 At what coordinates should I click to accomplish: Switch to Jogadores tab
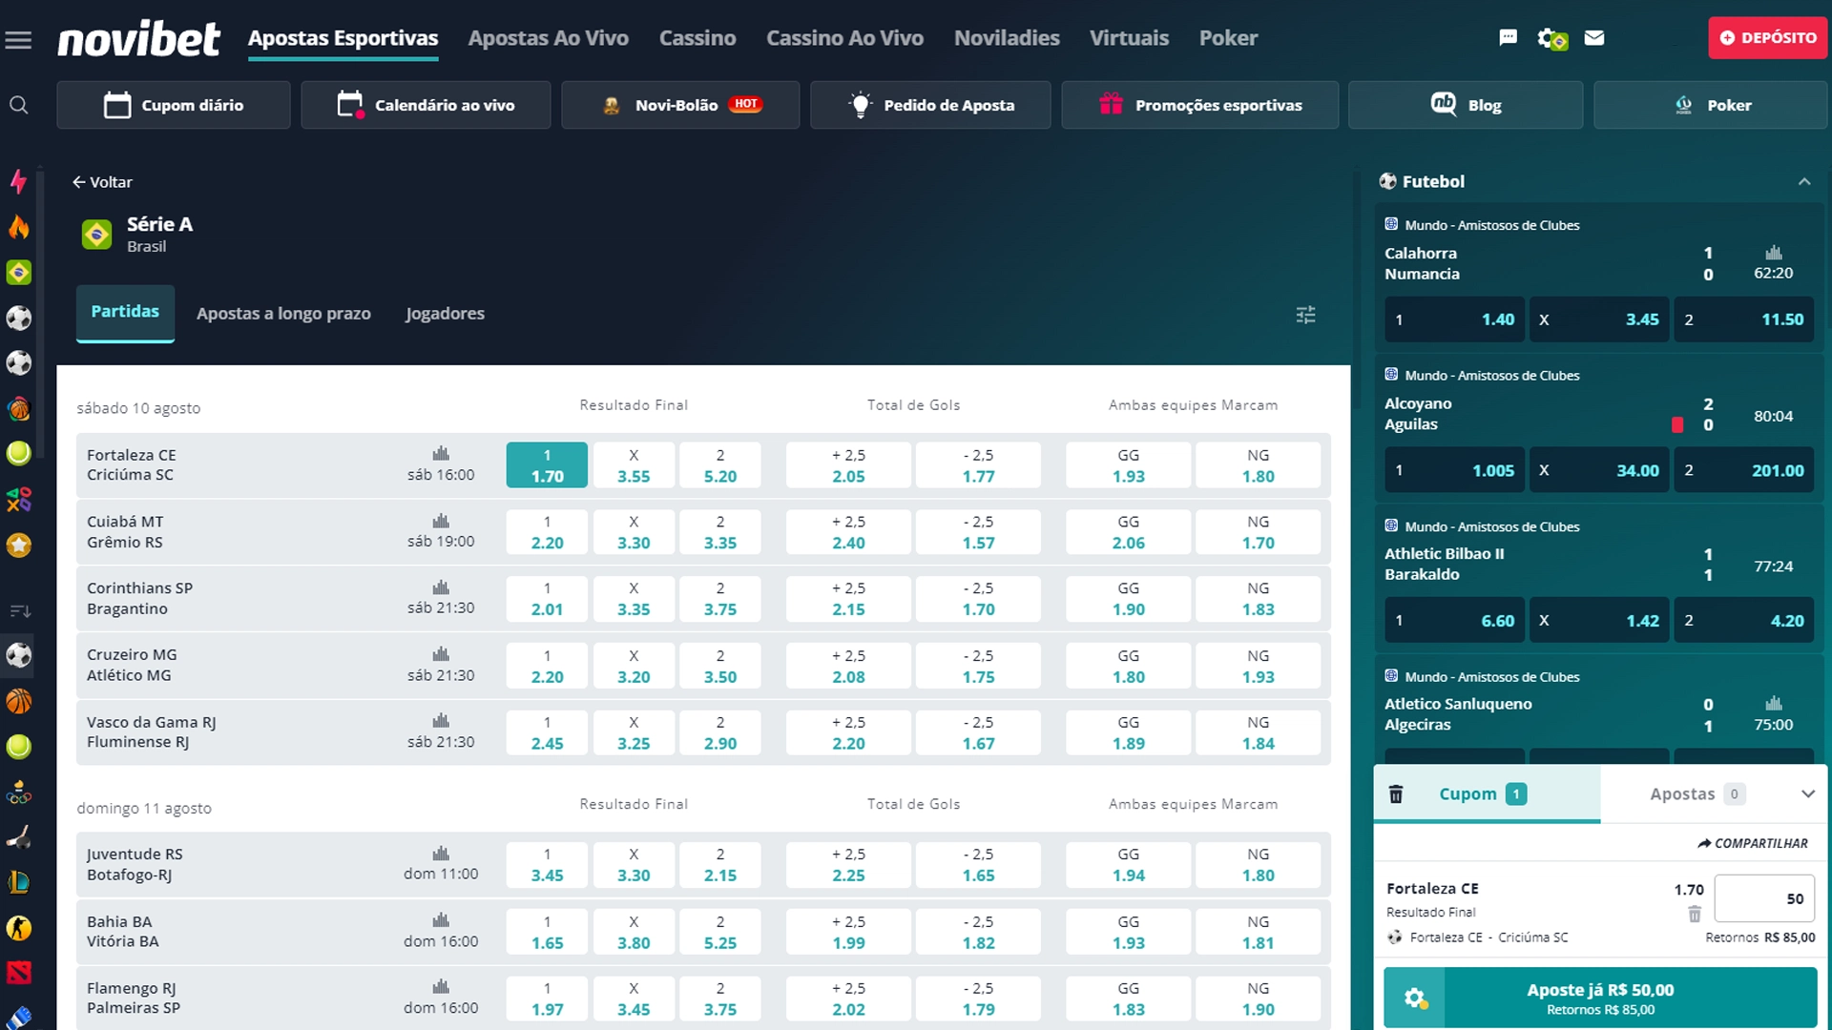445,314
